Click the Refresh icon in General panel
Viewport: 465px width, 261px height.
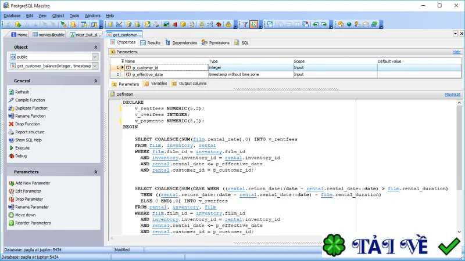[11, 92]
